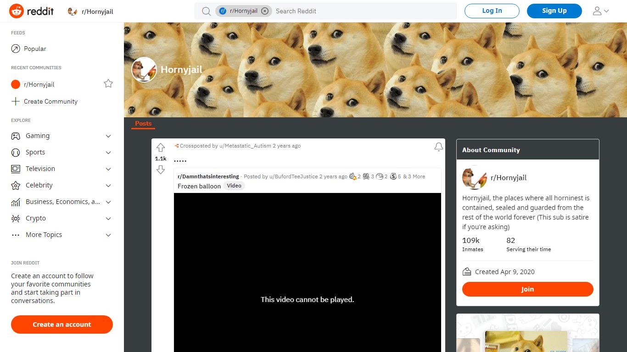The height and width of the screenshot is (352, 627).
Task: Favorite r/Hornyjail with the star icon
Action: tap(108, 83)
